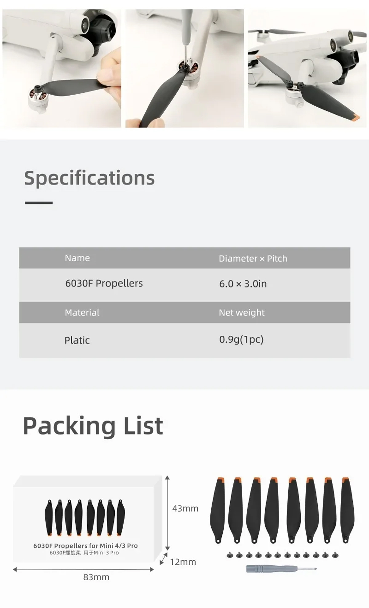Click the Material header cell
The image size is (369, 608).
click(82, 313)
